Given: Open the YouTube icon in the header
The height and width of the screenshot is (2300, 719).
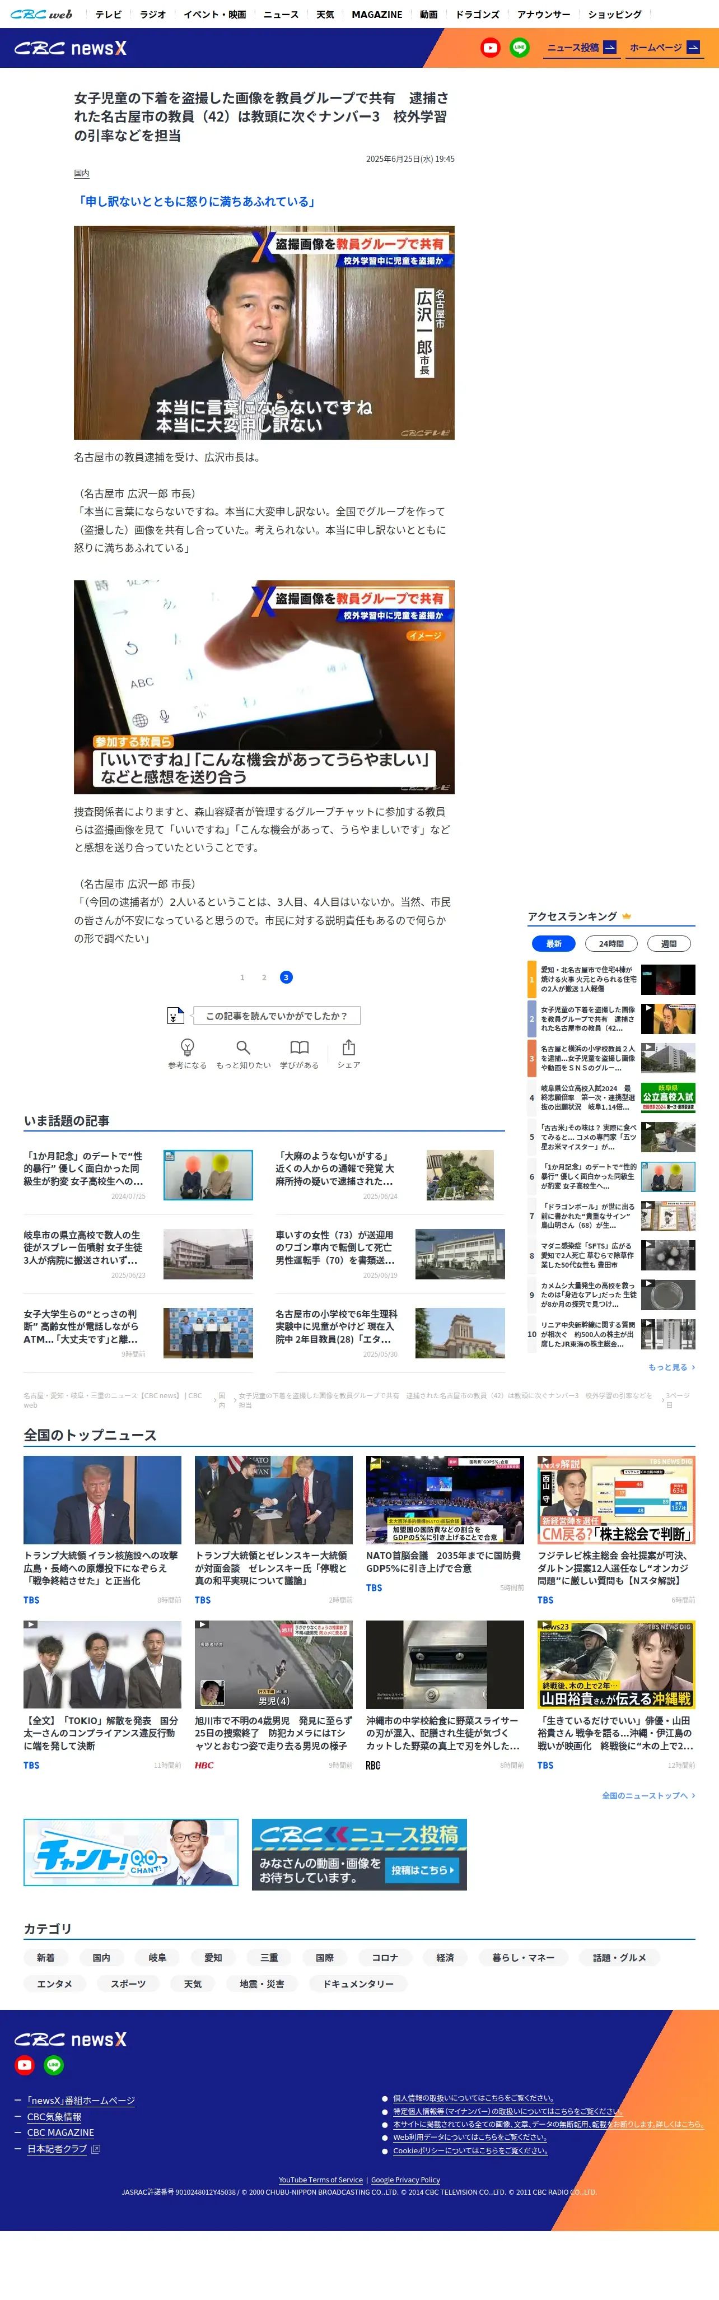Looking at the screenshot, I should (x=490, y=47).
